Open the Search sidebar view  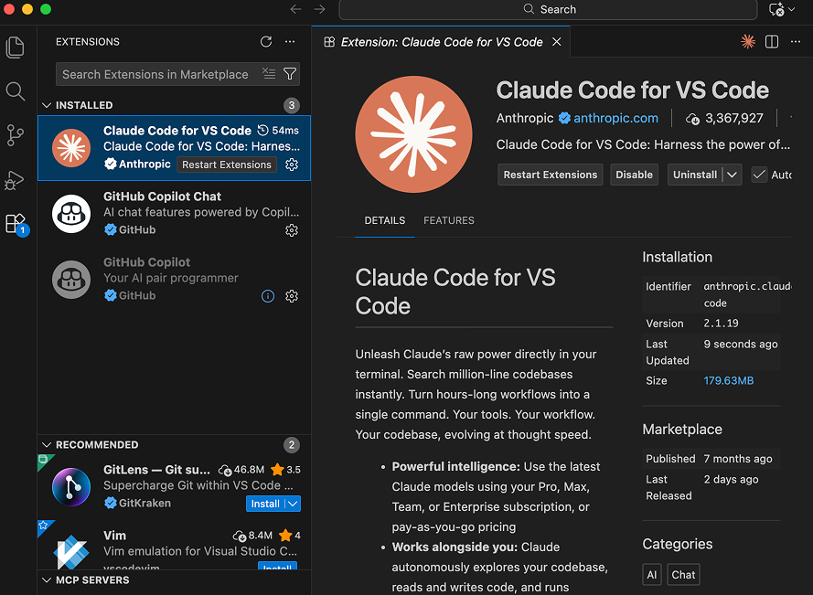15,91
